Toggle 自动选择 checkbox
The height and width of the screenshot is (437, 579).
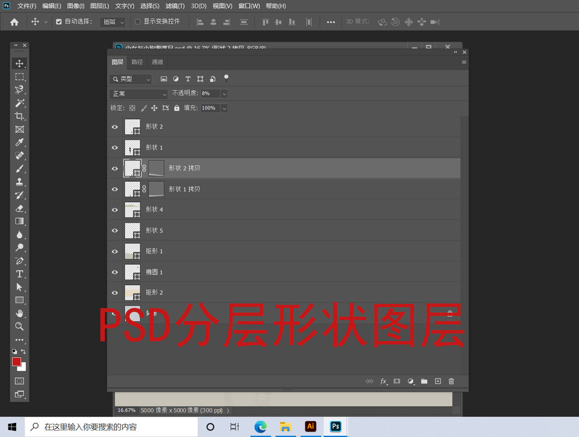point(59,22)
